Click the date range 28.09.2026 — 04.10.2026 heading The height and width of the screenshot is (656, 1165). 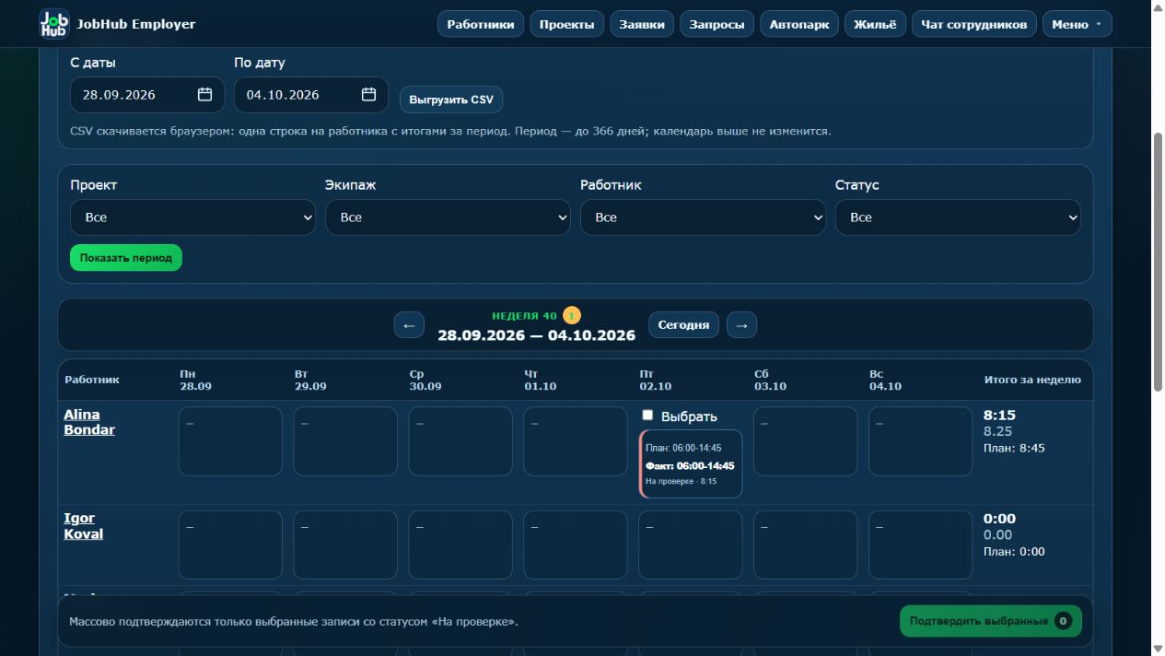pyautogui.click(x=536, y=335)
